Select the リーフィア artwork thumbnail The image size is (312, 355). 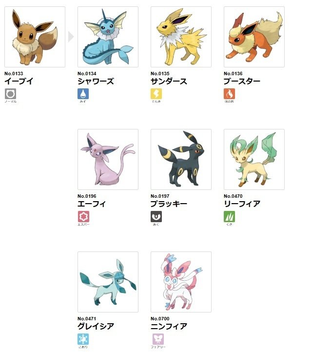coord(254,159)
